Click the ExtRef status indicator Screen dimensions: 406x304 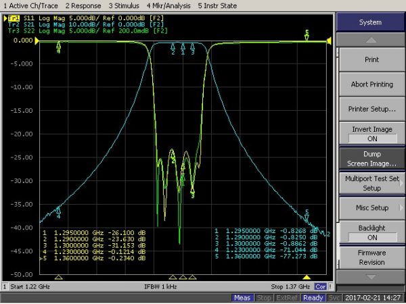coord(287,298)
